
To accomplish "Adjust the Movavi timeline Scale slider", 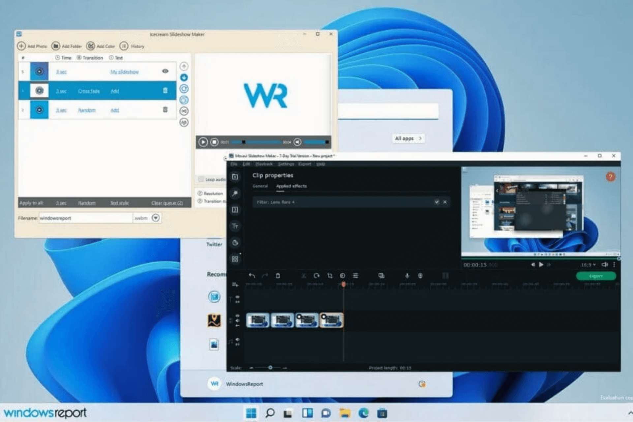I will pyautogui.click(x=270, y=367).
